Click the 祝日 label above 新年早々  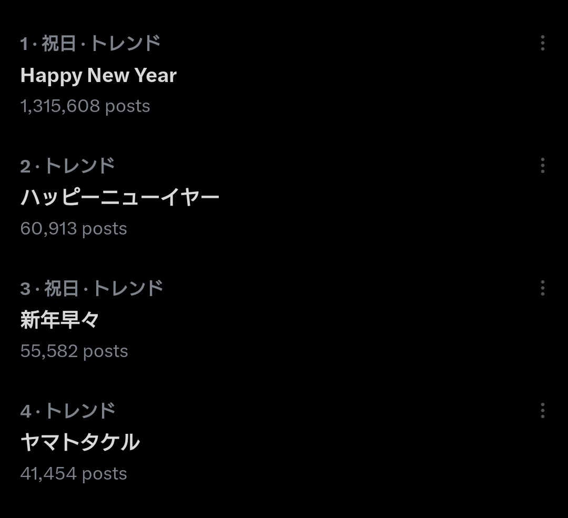click(x=61, y=288)
